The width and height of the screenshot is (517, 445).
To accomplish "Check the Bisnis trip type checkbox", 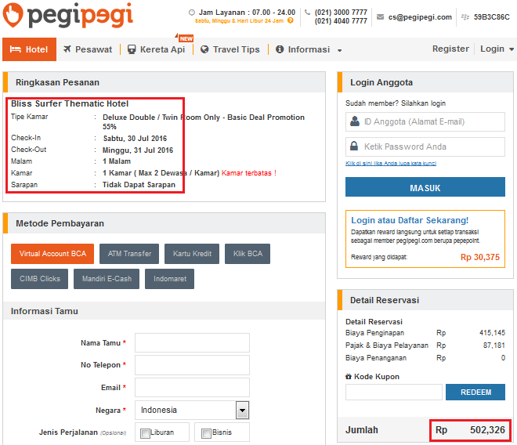I will click(x=206, y=433).
